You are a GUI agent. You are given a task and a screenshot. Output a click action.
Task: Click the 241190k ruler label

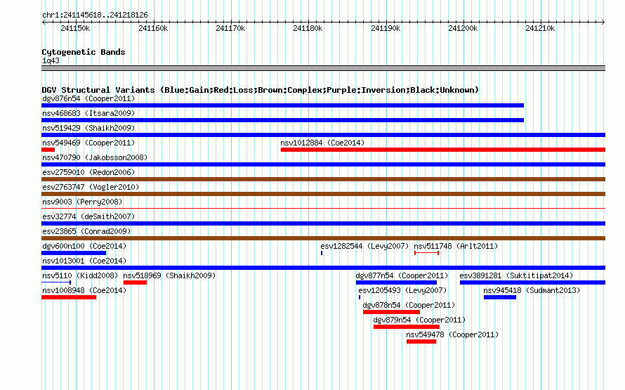point(386,29)
